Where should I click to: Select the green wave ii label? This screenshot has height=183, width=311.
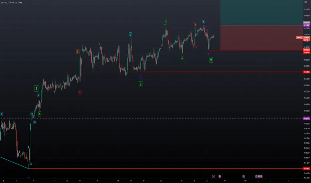(x=211, y=60)
